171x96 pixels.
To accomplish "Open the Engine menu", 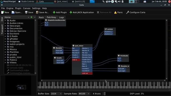I will (10, 8).
